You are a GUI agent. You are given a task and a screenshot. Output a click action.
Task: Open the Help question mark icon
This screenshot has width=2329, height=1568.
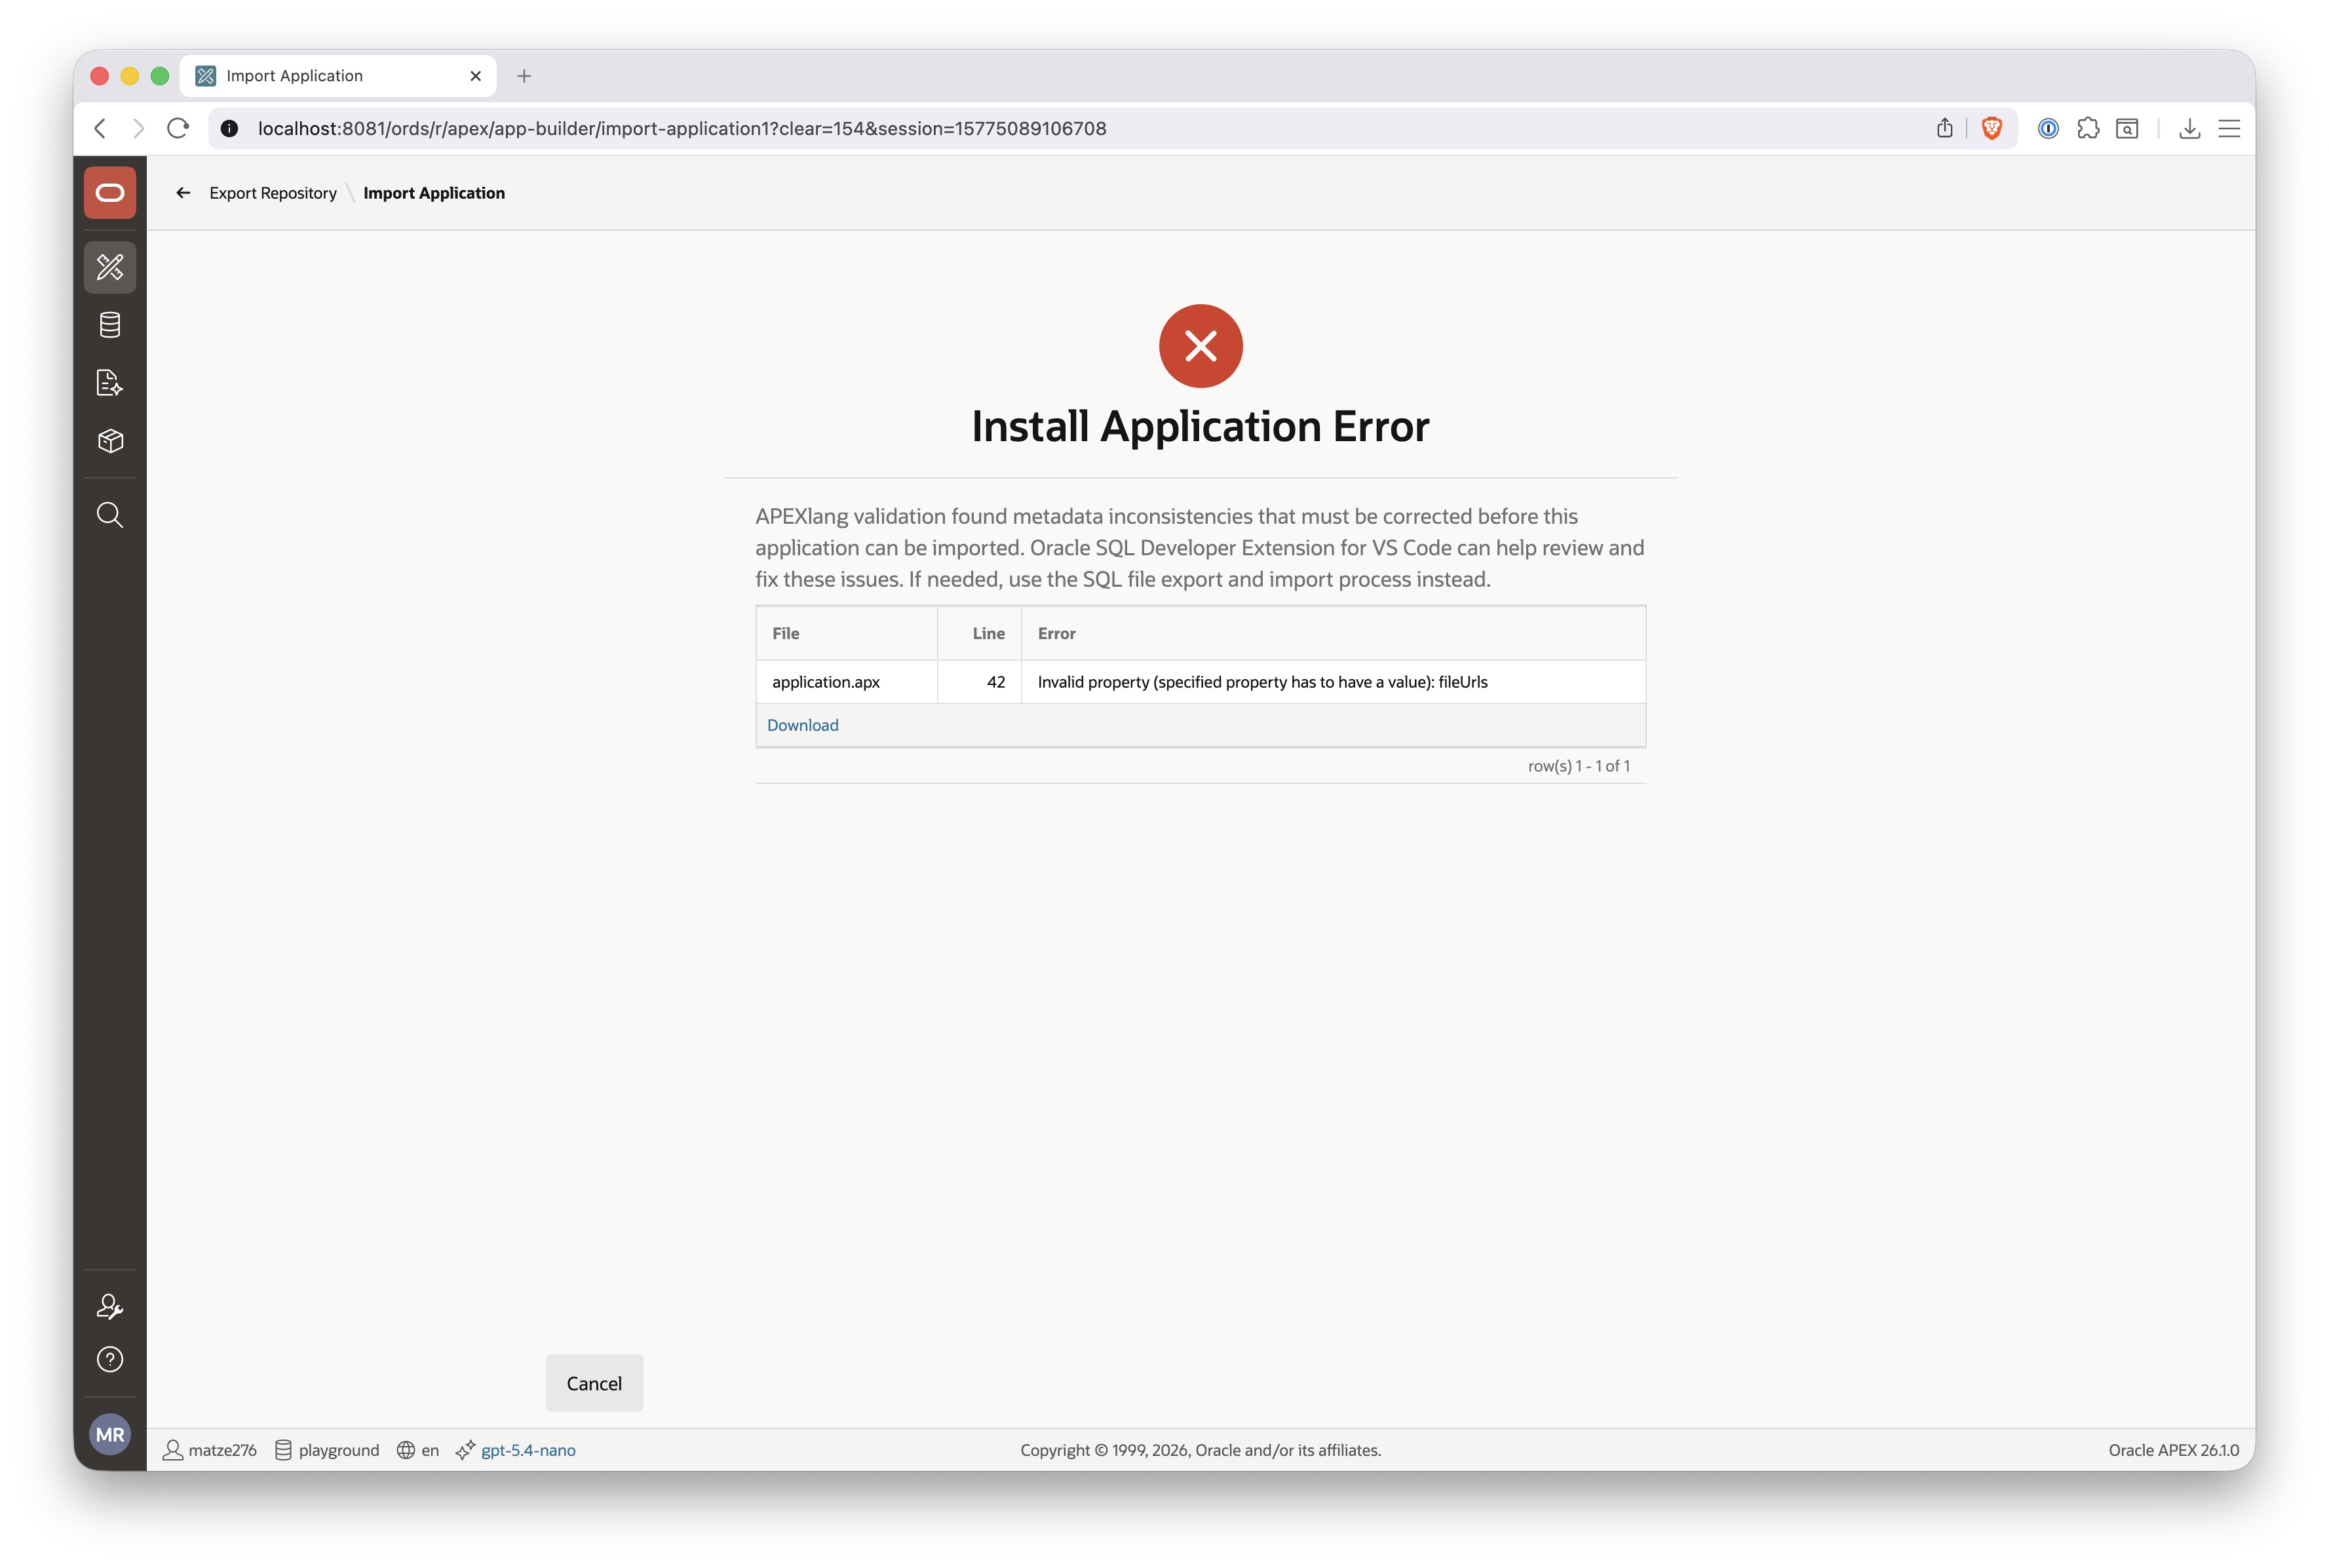click(110, 1359)
